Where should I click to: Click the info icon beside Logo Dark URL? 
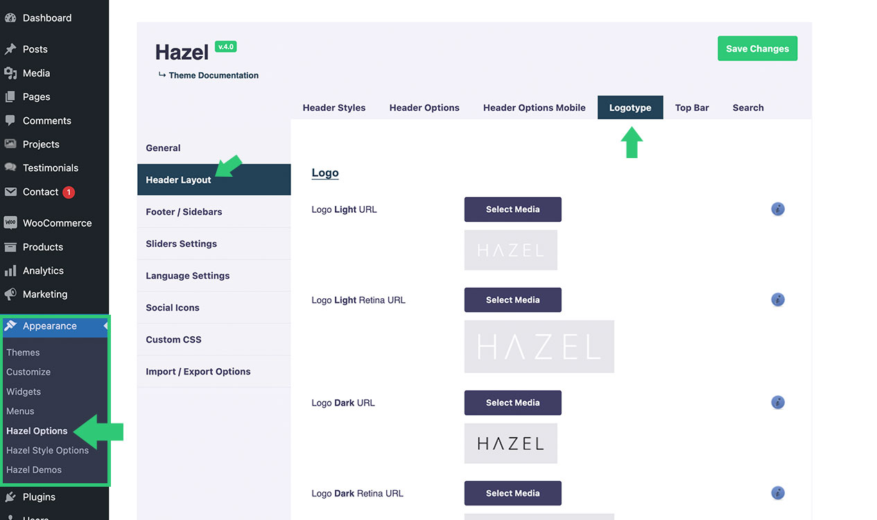[x=778, y=402]
